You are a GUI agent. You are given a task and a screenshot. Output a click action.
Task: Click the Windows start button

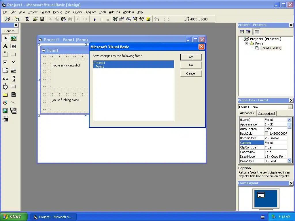tap(14, 217)
